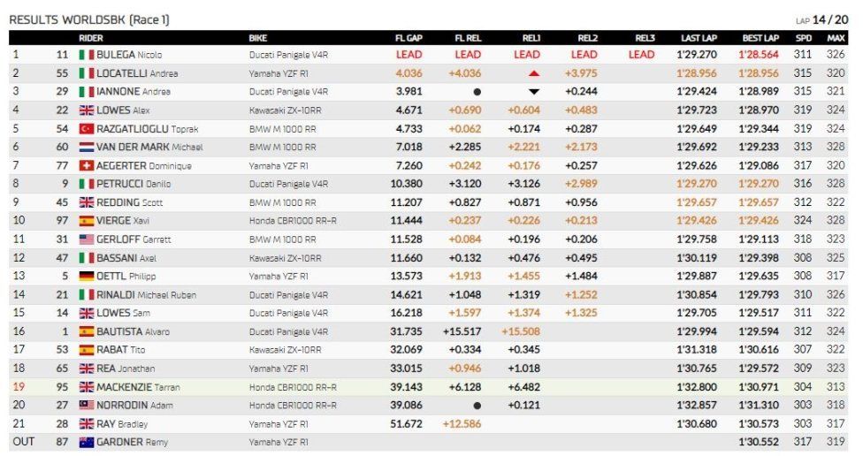This screenshot has width=863, height=456.
Task: Select rider name REA Jonathan
Action: (126, 369)
